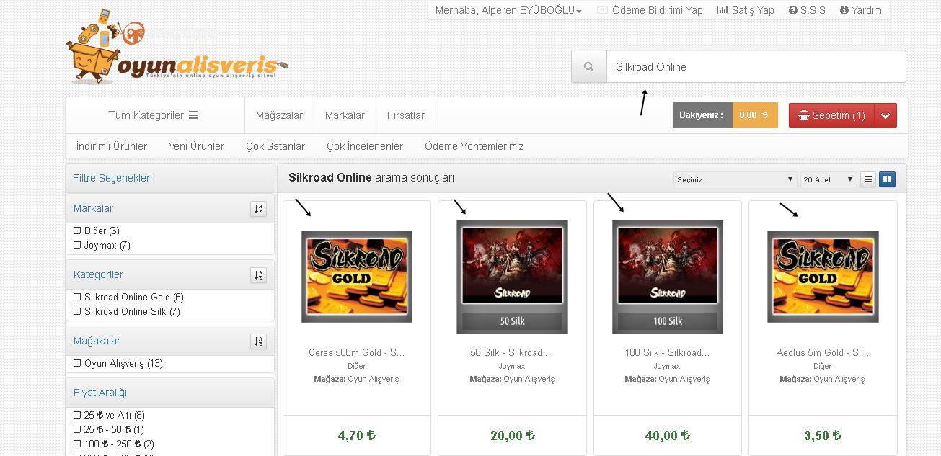Viewport: 941px width, 456px height.
Task: Open 50 Silk - Silkroad product link
Action: tap(511, 353)
